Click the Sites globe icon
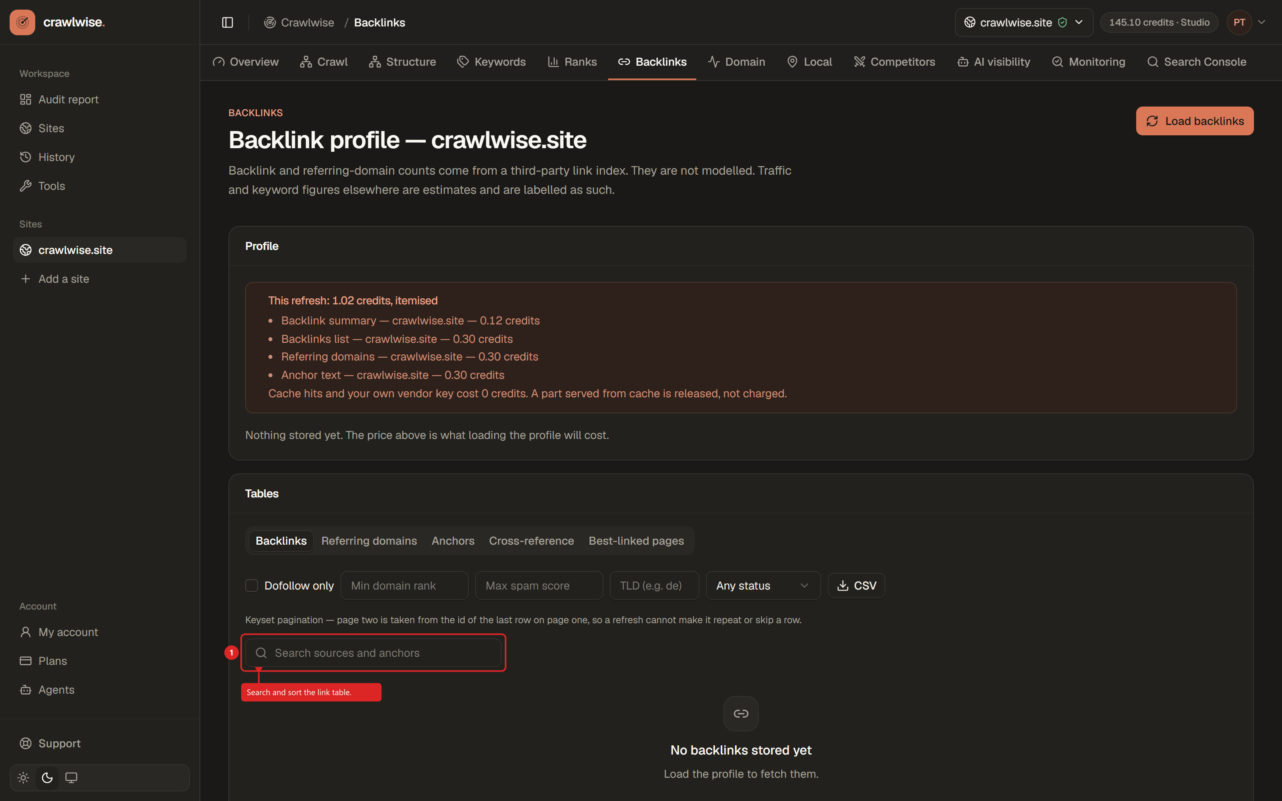1282x801 pixels. point(25,128)
